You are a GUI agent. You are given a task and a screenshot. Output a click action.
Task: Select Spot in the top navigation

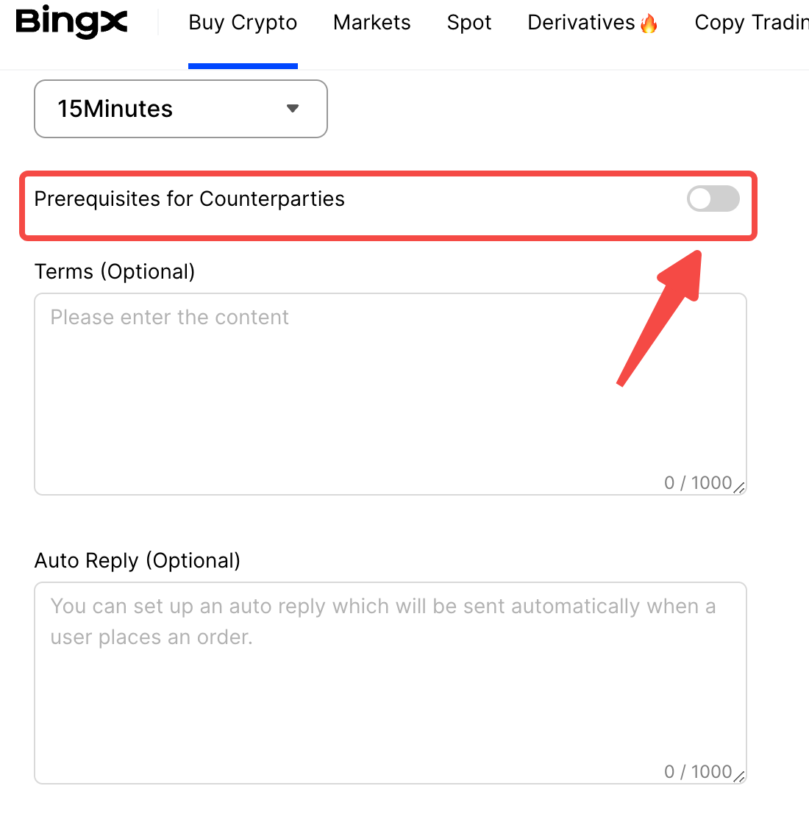point(469,23)
